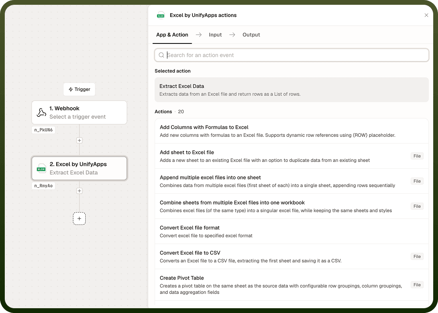Click the n_PkUN6 node ID label
The height and width of the screenshot is (313, 438).
point(43,130)
